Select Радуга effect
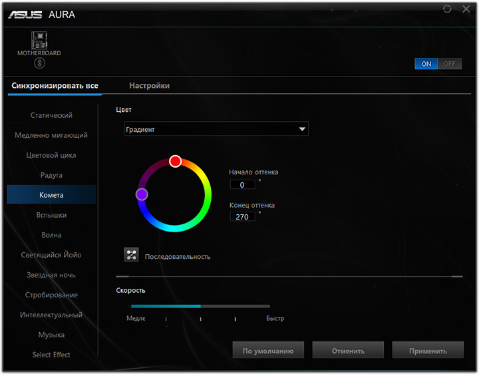The height and width of the screenshot is (374, 479). point(51,175)
